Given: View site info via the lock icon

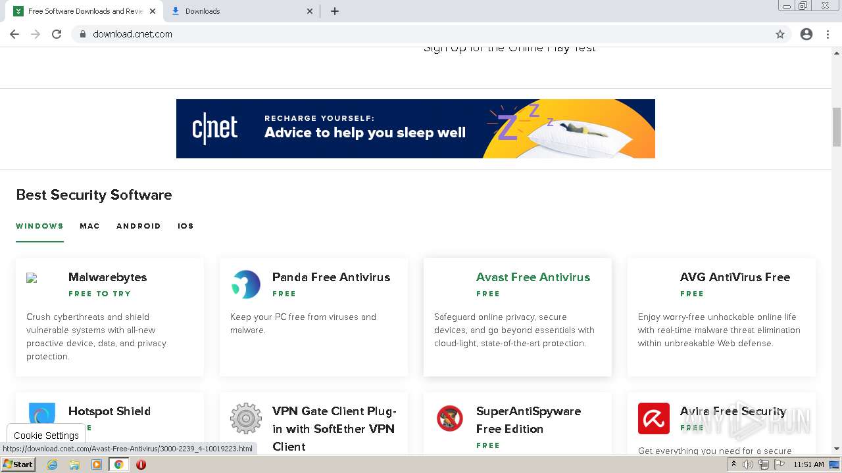Looking at the screenshot, I should pos(83,34).
